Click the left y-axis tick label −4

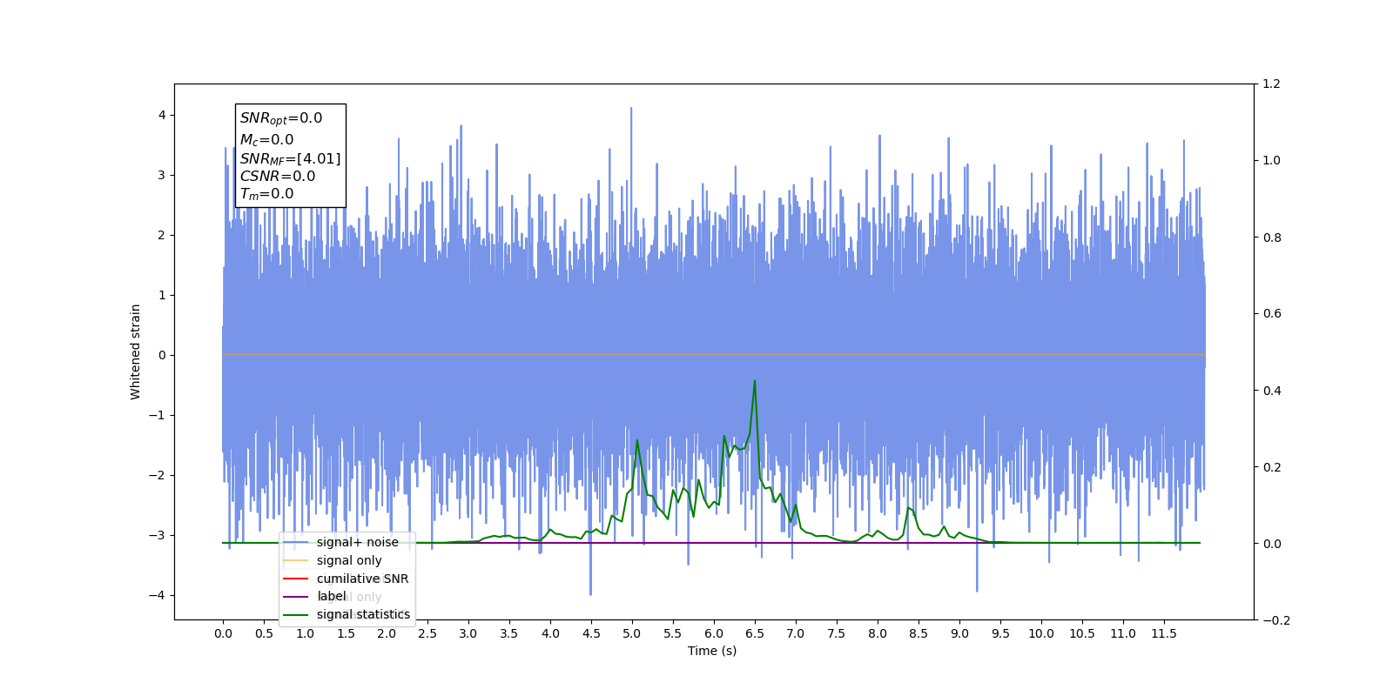point(157,595)
